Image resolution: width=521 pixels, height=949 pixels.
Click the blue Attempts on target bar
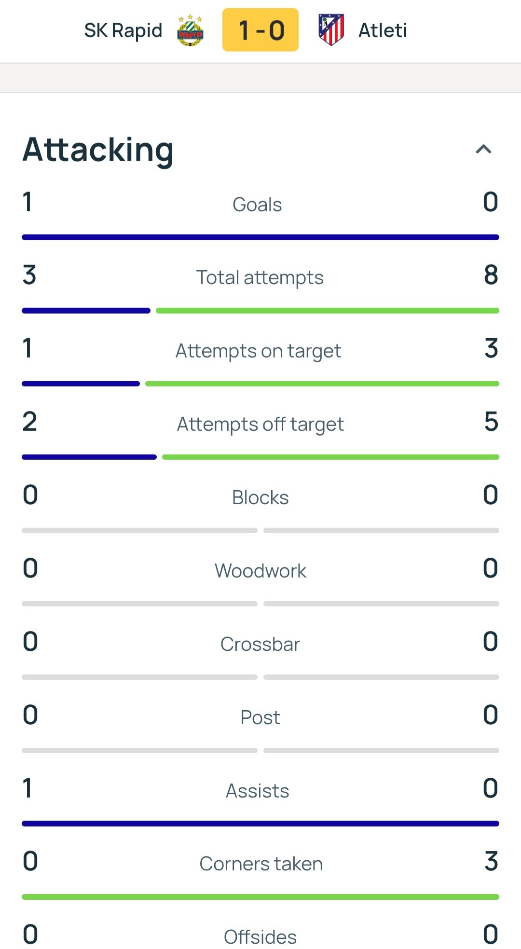tap(81, 384)
